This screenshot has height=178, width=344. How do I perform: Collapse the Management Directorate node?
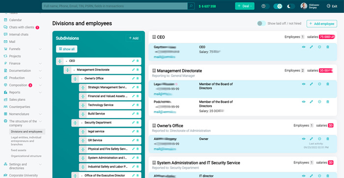[74, 70]
